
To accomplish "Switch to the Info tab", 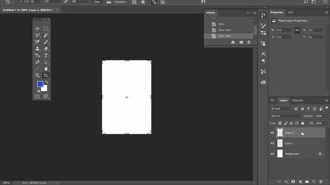I will point(290,12).
